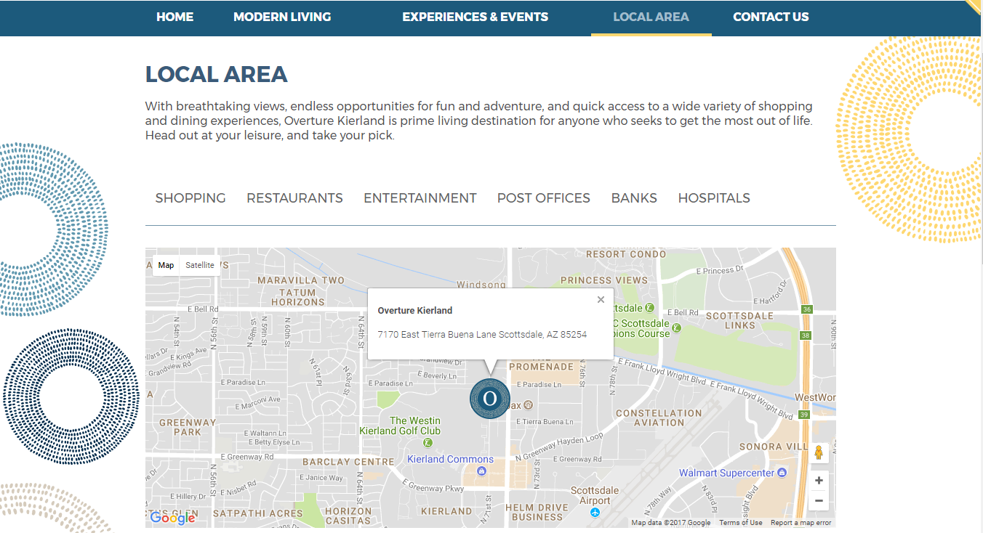Show Restaurants locations

pyautogui.click(x=294, y=198)
